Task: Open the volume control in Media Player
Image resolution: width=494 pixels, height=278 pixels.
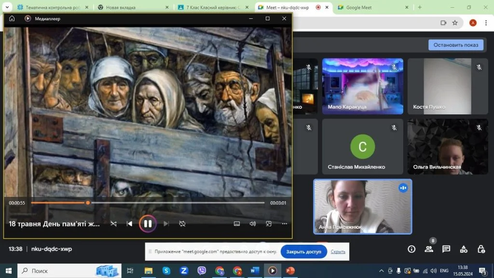Action: click(x=253, y=224)
